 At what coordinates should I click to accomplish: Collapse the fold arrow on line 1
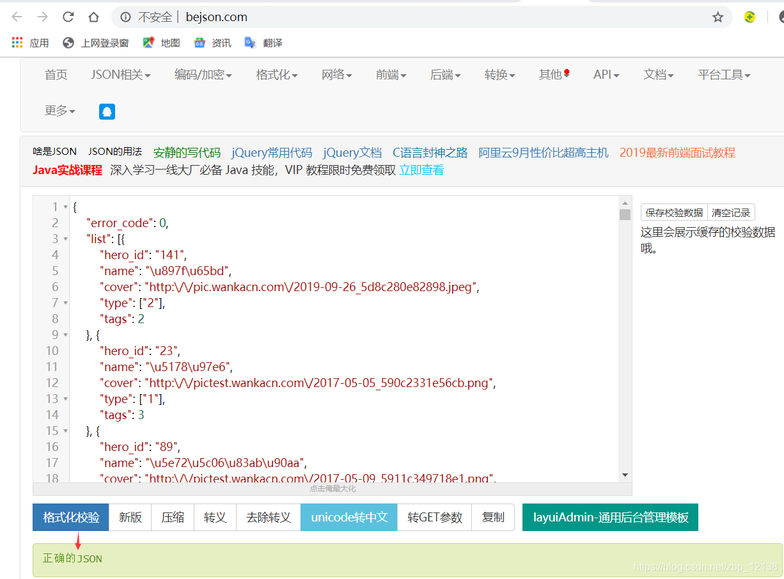(66, 207)
